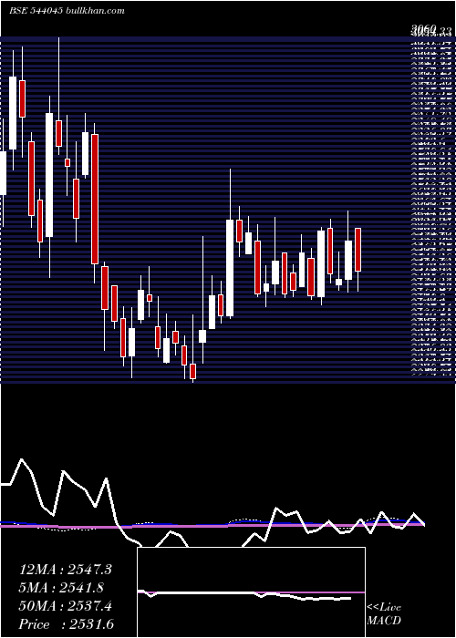Click the '5MA : 2541.8' value
This screenshot has height=638, width=456.
click(61, 588)
